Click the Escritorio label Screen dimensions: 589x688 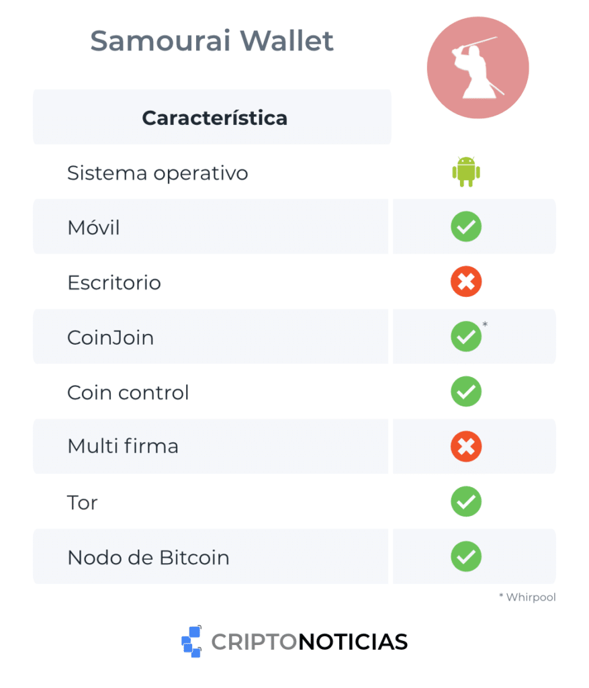[x=114, y=283]
